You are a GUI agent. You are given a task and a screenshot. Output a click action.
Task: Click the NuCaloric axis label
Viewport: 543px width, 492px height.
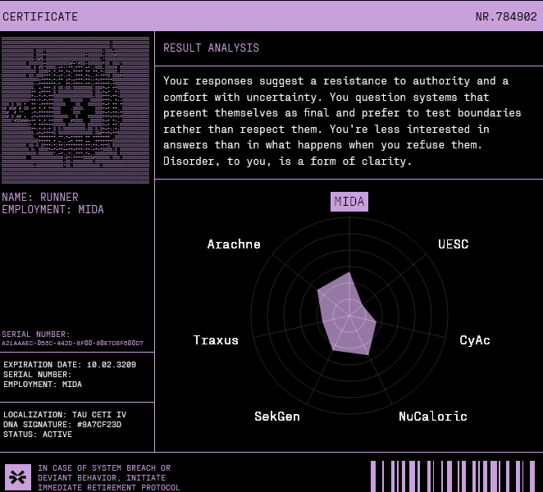(433, 417)
